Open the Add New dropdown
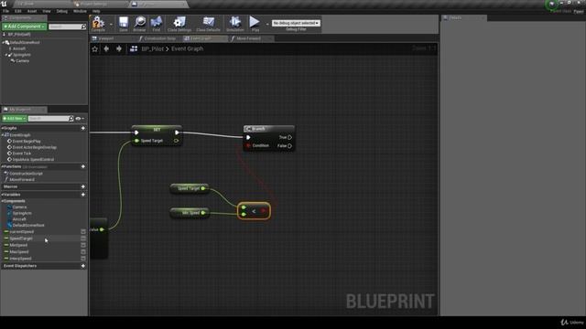 tap(15, 119)
